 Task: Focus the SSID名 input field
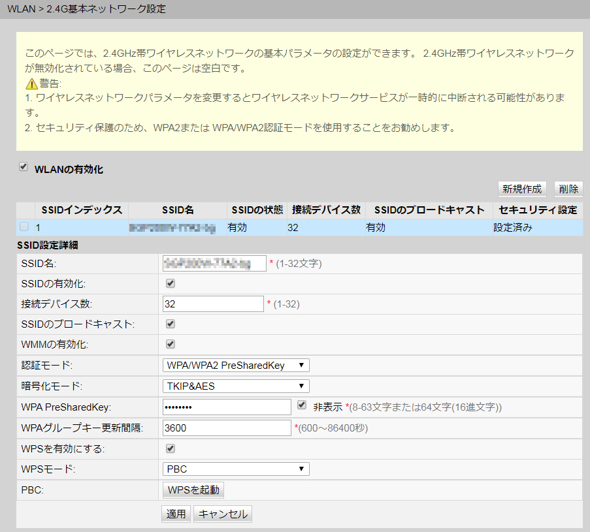[x=214, y=263]
